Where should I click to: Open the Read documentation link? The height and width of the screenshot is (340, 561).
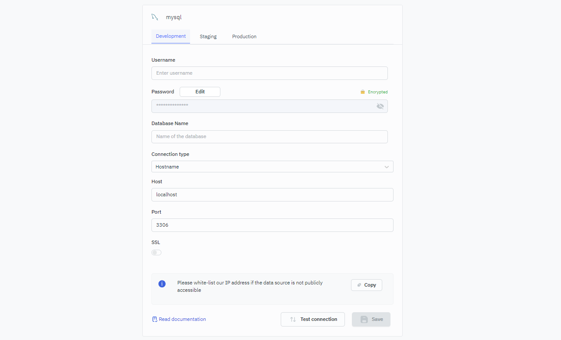(x=182, y=319)
